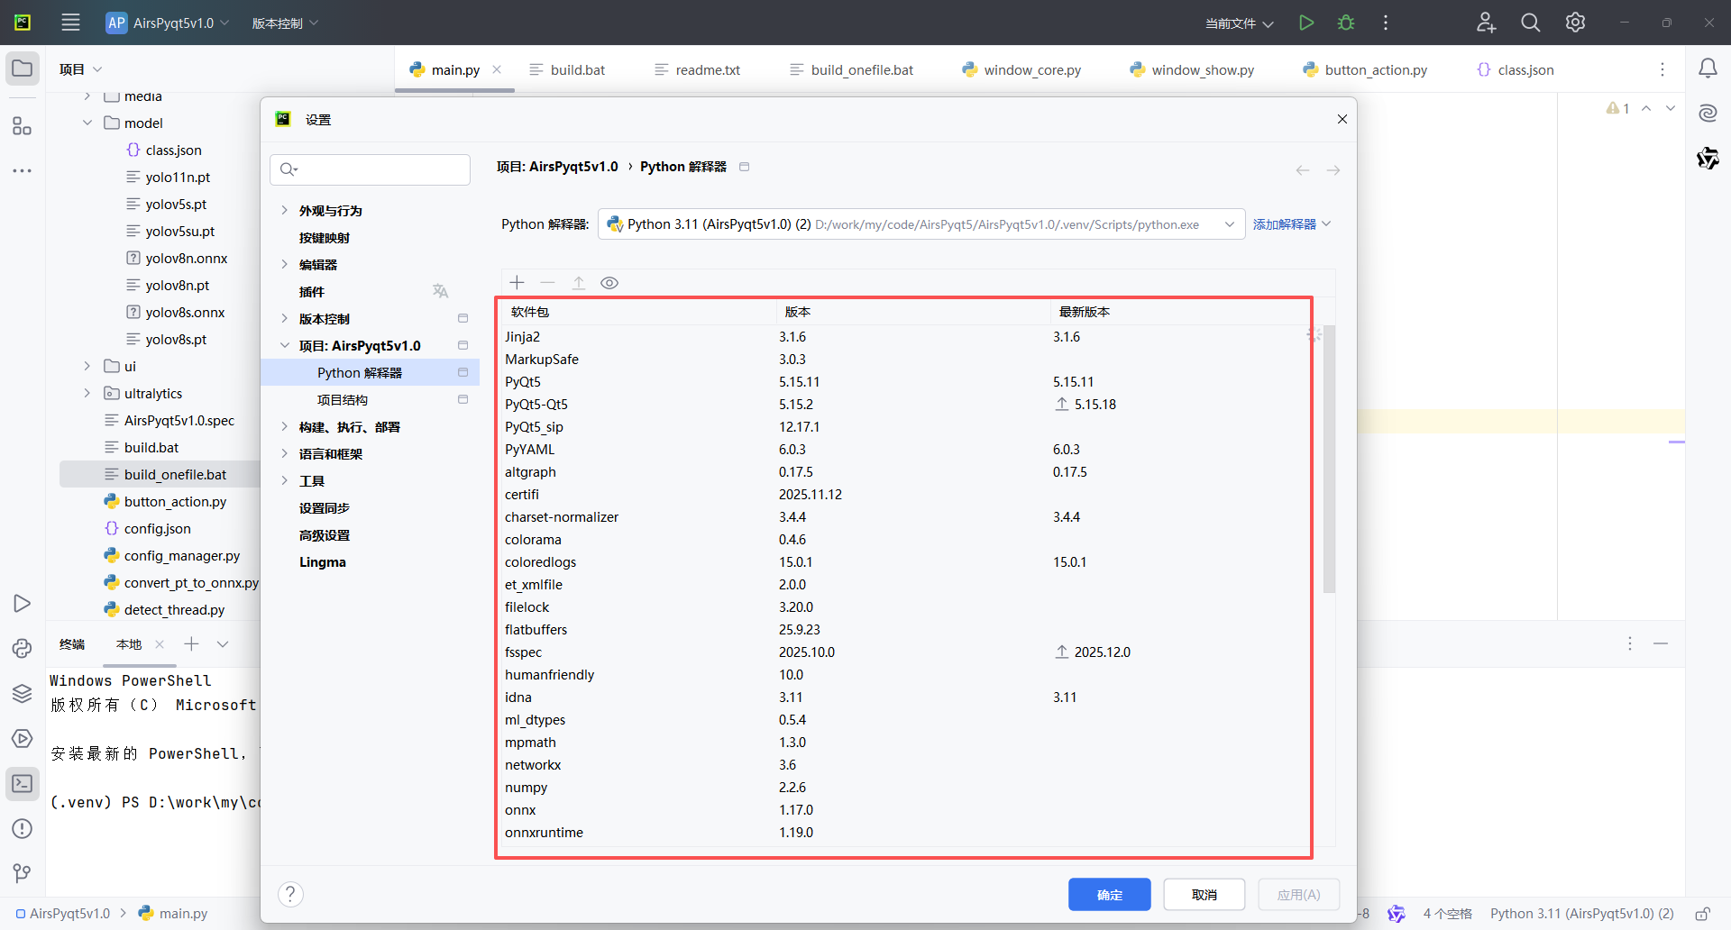Open the main hamburger menu
1731x930 pixels.
(70, 23)
